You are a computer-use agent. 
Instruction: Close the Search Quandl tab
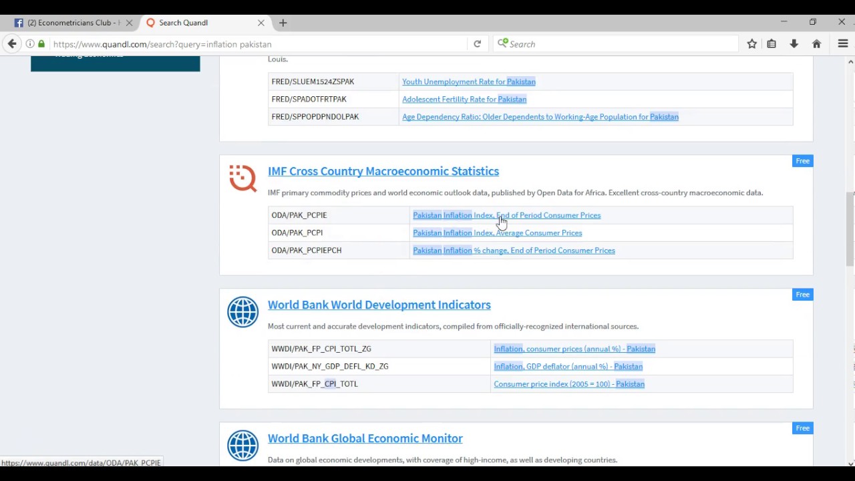[x=261, y=23]
